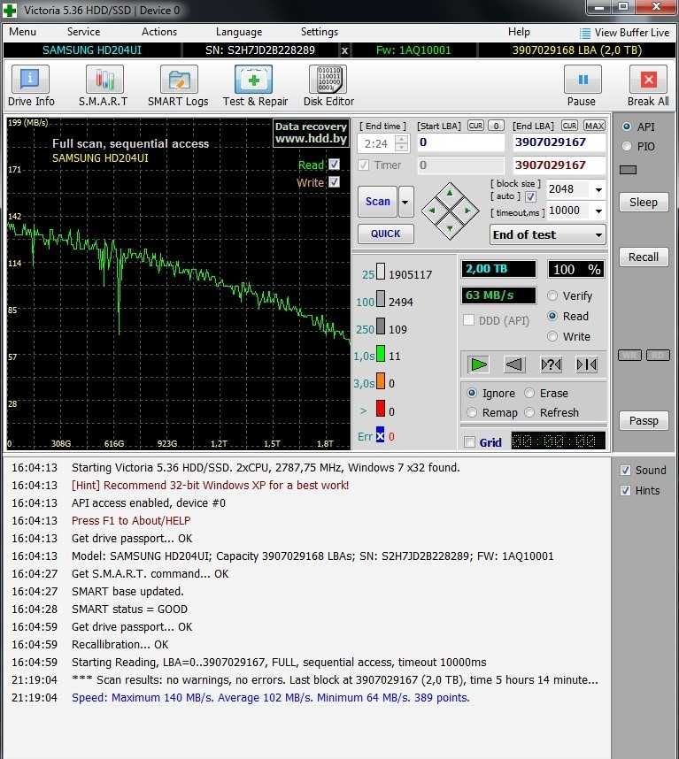The image size is (679, 759).
Task: Click the Passp button
Action: pyautogui.click(x=644, y=421)
